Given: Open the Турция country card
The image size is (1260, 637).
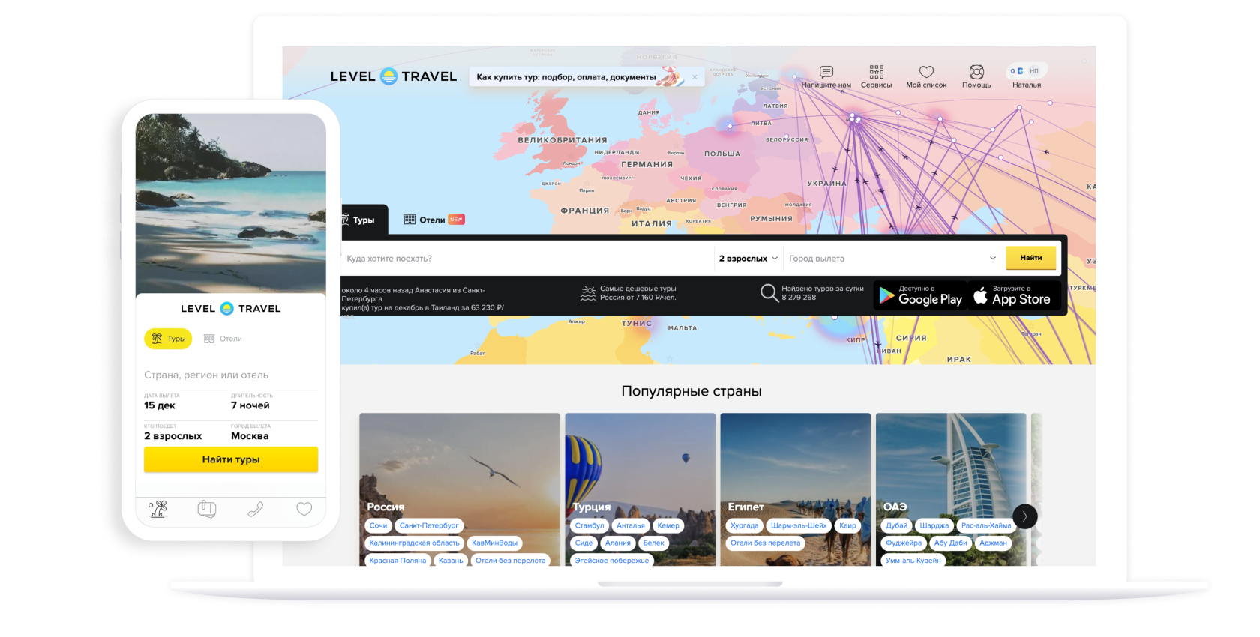Looking at the screenshot, I should pos(640,489).
